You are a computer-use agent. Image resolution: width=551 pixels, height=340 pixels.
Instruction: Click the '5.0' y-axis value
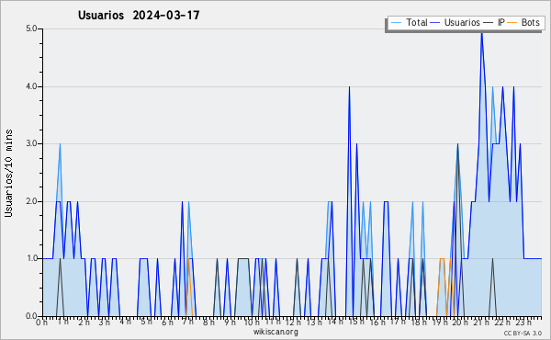point(31,28)
